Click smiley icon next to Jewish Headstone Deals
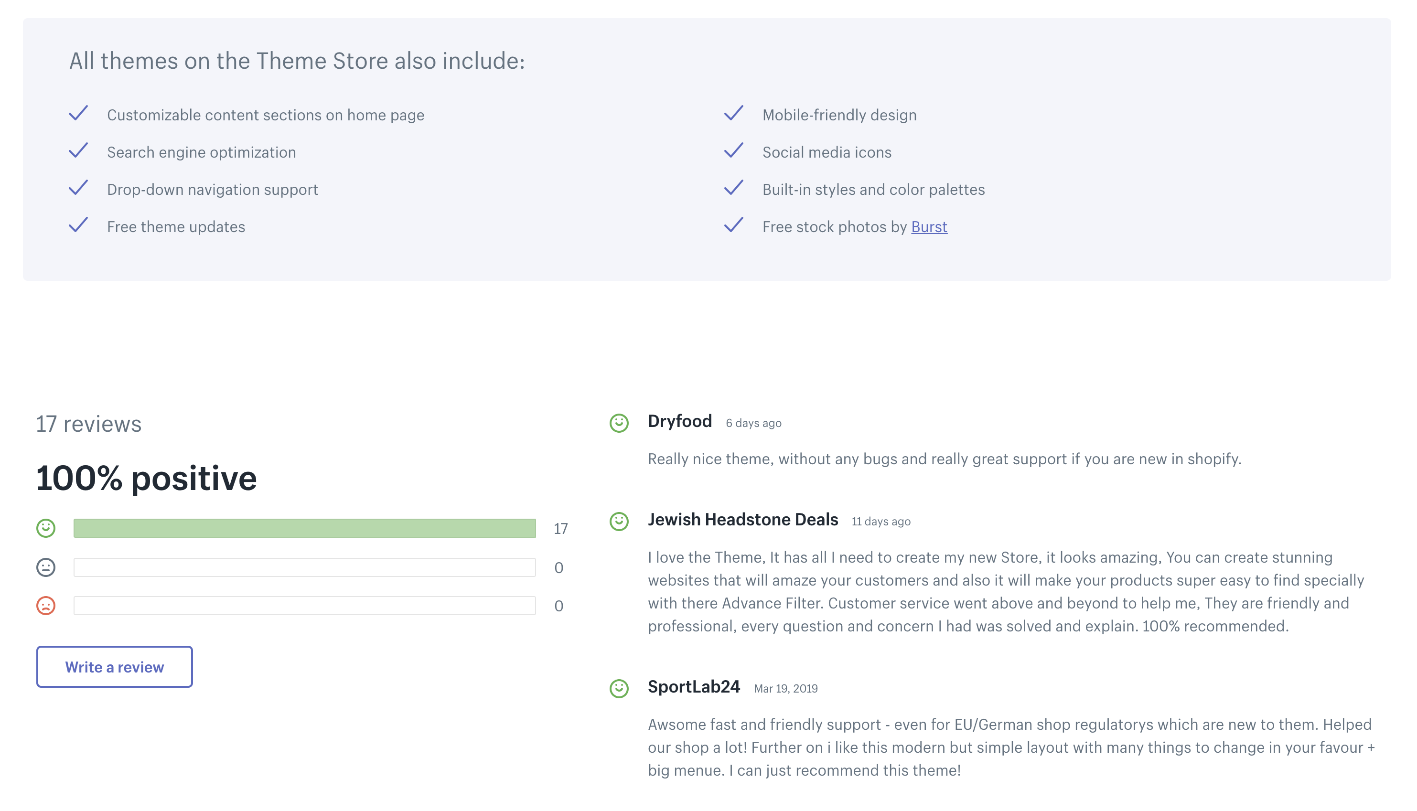The image size is (1417, 811). click(x=619, y=522)
